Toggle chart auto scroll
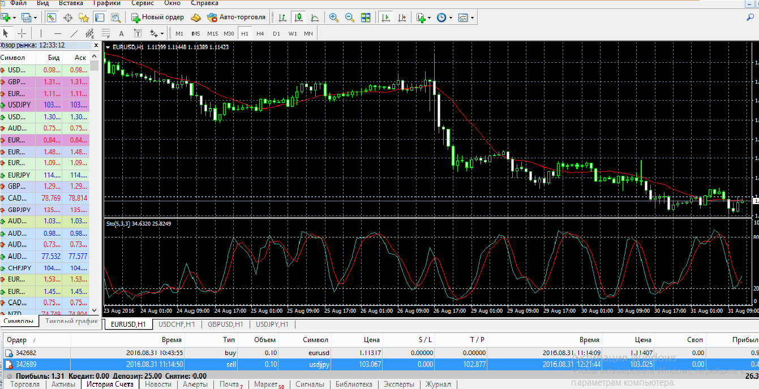 pyautogui.click(x=386, y=18)
